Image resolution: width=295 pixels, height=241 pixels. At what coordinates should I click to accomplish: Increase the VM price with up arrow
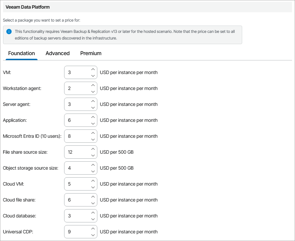93,69
